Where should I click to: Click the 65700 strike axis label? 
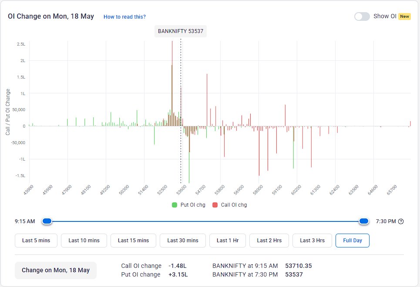point(392,190)
